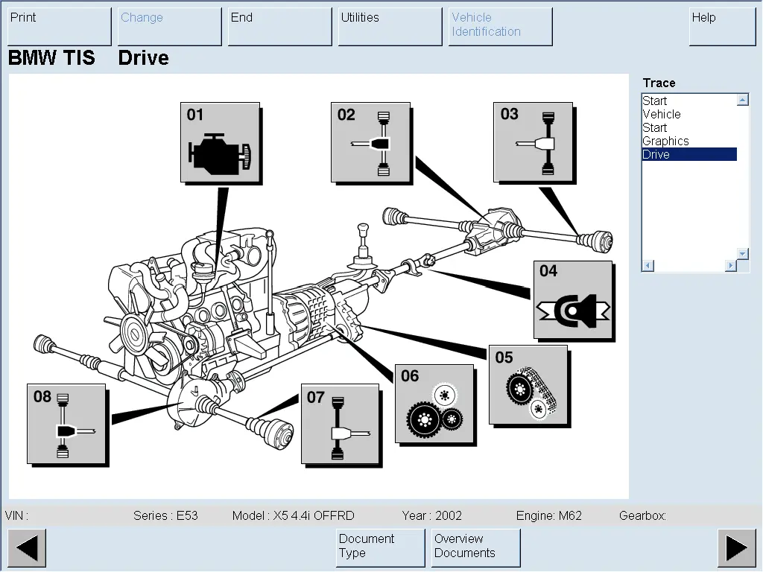Viewport: 763px width, 572px height.
Task: Go forward with the right arrow button
Action: coord(736,548)
